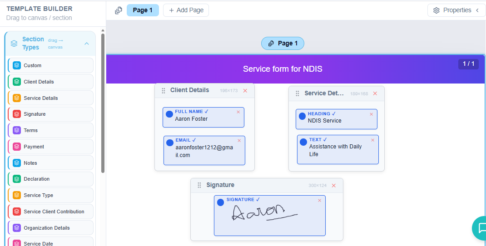Delete the Signature field
This screenshot has height=246, width=486.
[320, 201]
